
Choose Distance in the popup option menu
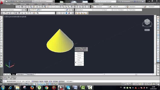(x=79, y=53)
